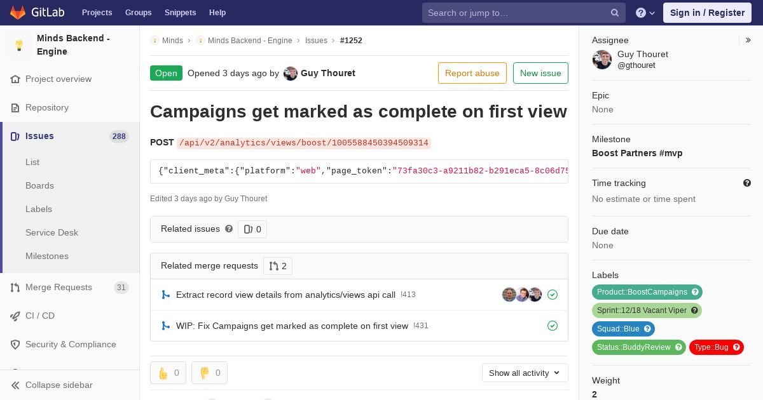Screen dimensions: 763x400
Task: Click the thumbs up reaction button
Action: [168, 373]
